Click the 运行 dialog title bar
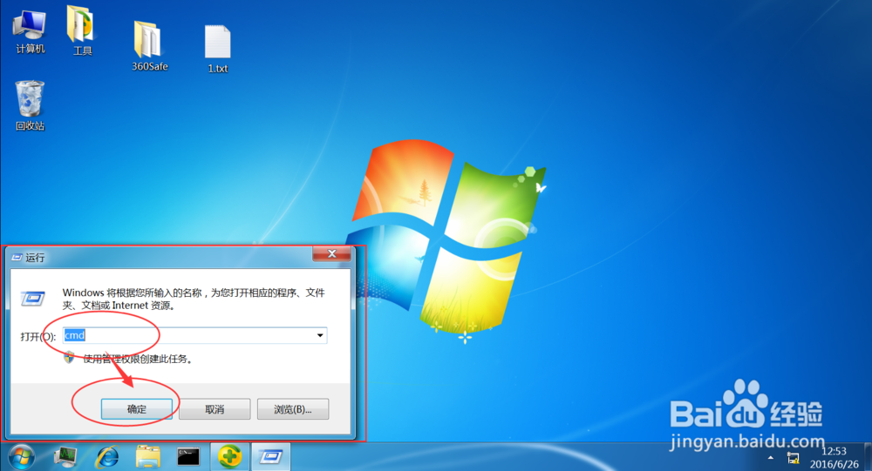The image size is (872, 471). [161, 257]
